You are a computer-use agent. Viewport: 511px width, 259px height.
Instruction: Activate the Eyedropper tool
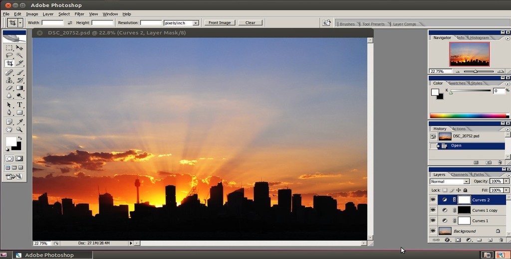tap(19, 122)
